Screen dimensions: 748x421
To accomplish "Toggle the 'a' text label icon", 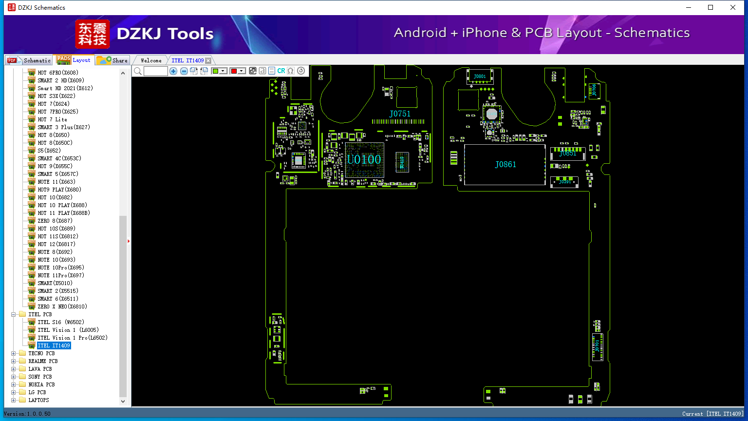I will (262, 71).
